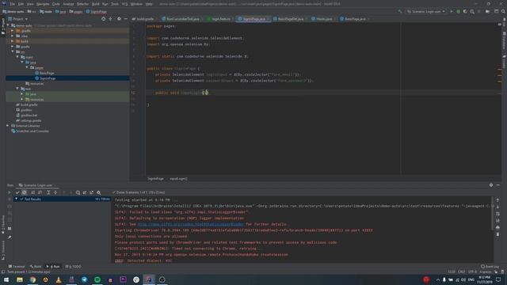The image size is (507, 285).
Task: Hide the Project panel with minus icon
Action: (125, 19)
